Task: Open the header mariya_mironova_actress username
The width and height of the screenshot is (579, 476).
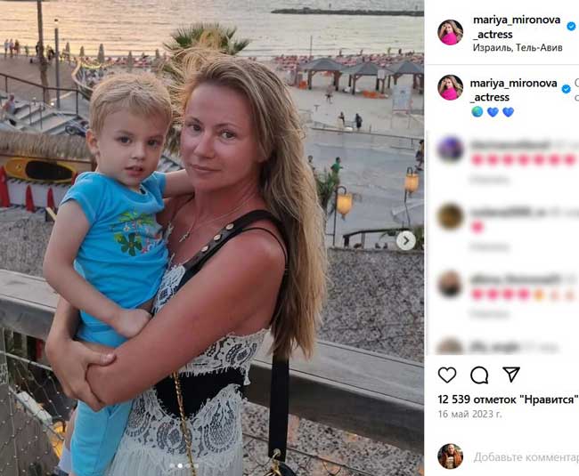Action: tap(517, 27)
